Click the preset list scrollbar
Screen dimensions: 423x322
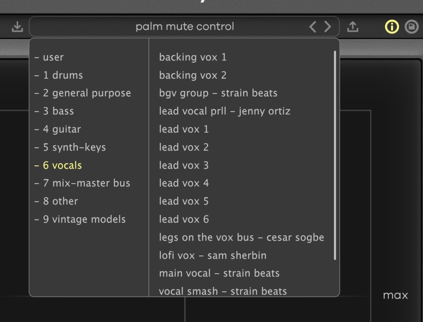tap(335, 155)
